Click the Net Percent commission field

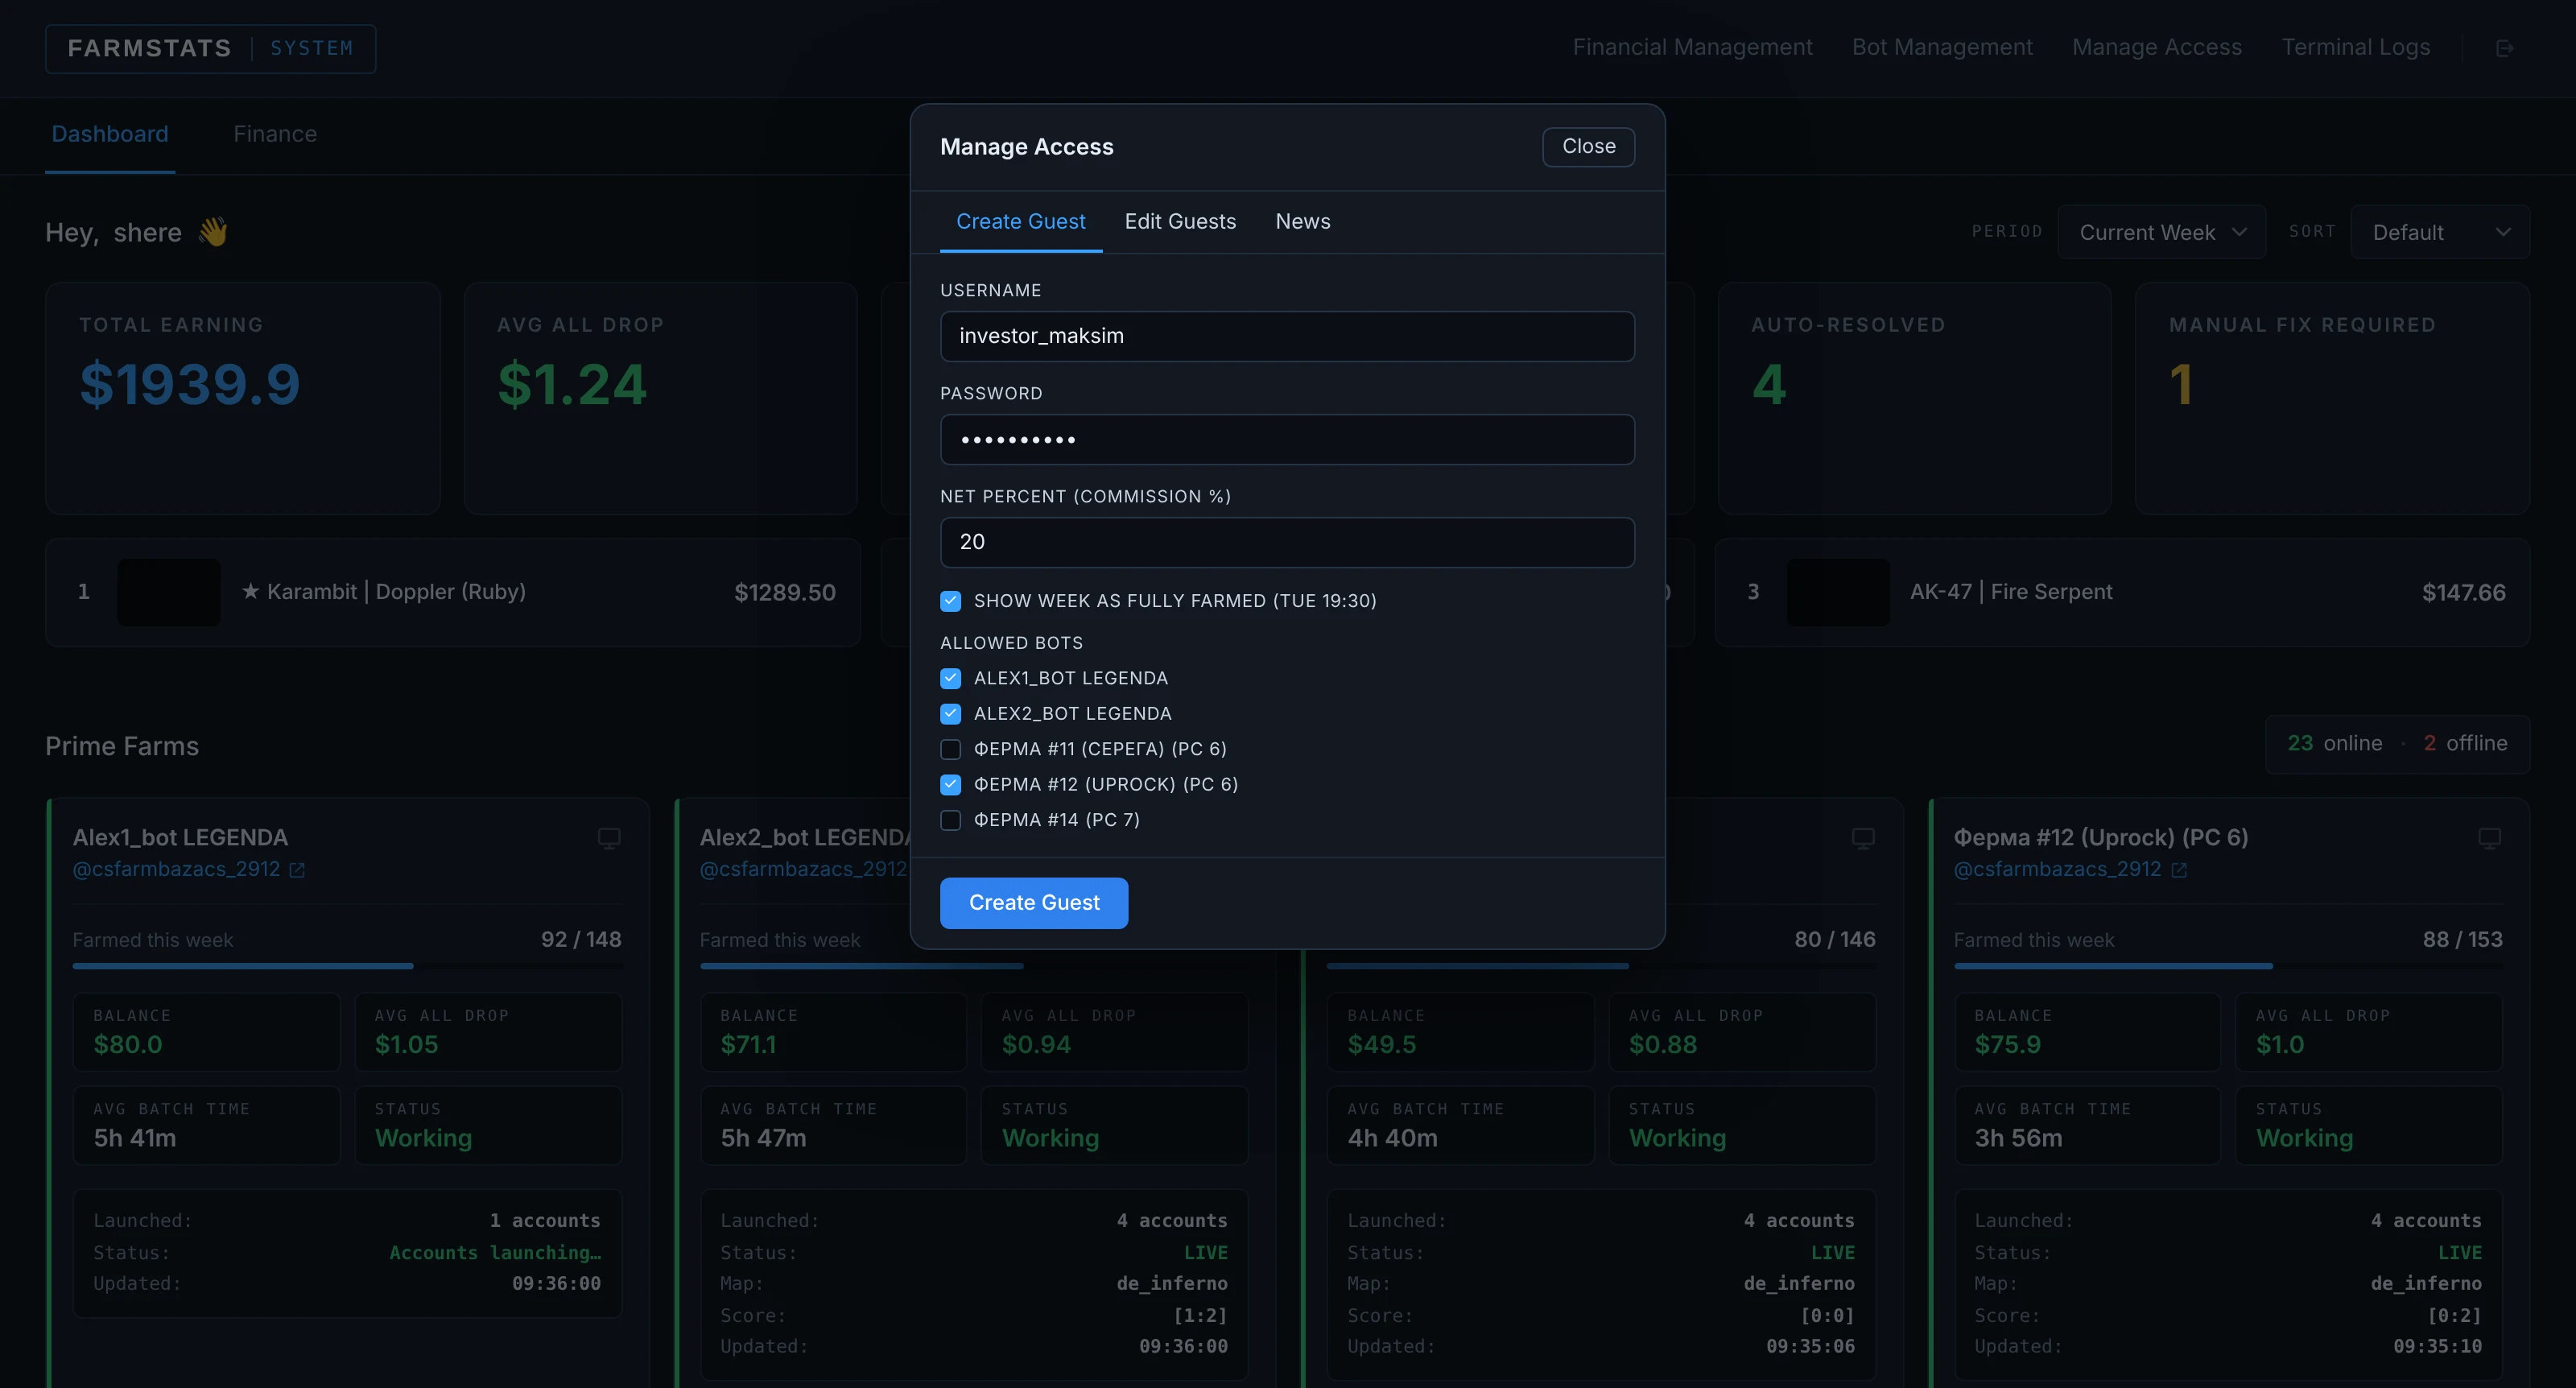1287,542
